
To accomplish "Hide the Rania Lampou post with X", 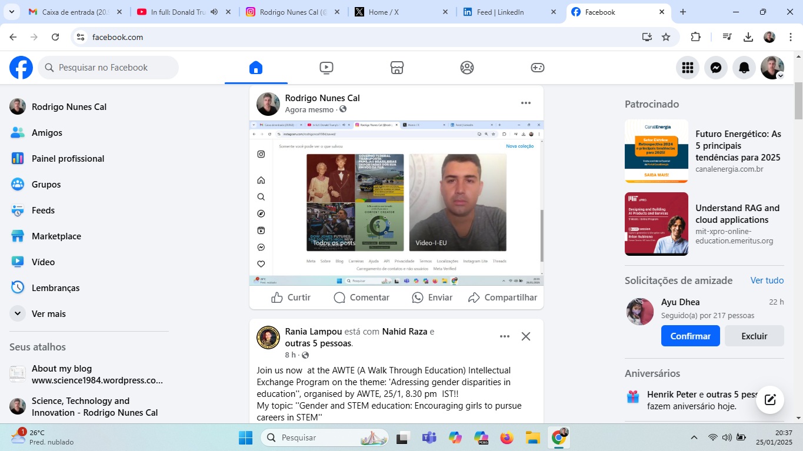I will tap(526, 336).
